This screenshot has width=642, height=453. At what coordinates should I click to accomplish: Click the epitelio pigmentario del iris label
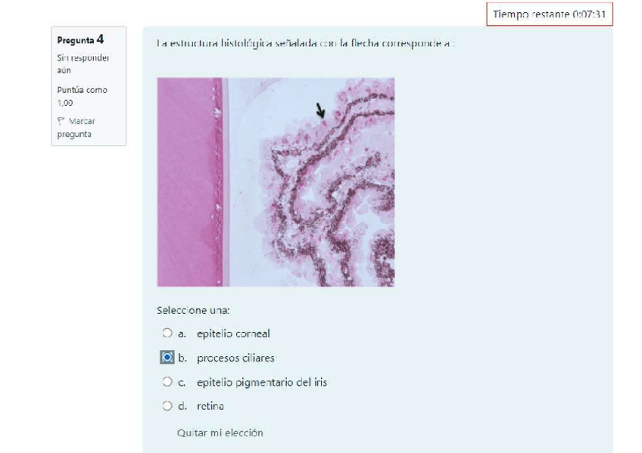(x=262, y=382)
